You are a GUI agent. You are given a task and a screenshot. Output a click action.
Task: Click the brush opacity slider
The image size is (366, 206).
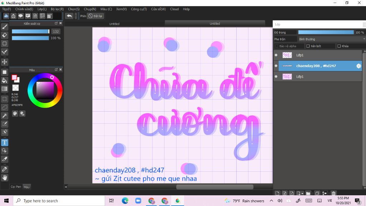click(30, 38)
